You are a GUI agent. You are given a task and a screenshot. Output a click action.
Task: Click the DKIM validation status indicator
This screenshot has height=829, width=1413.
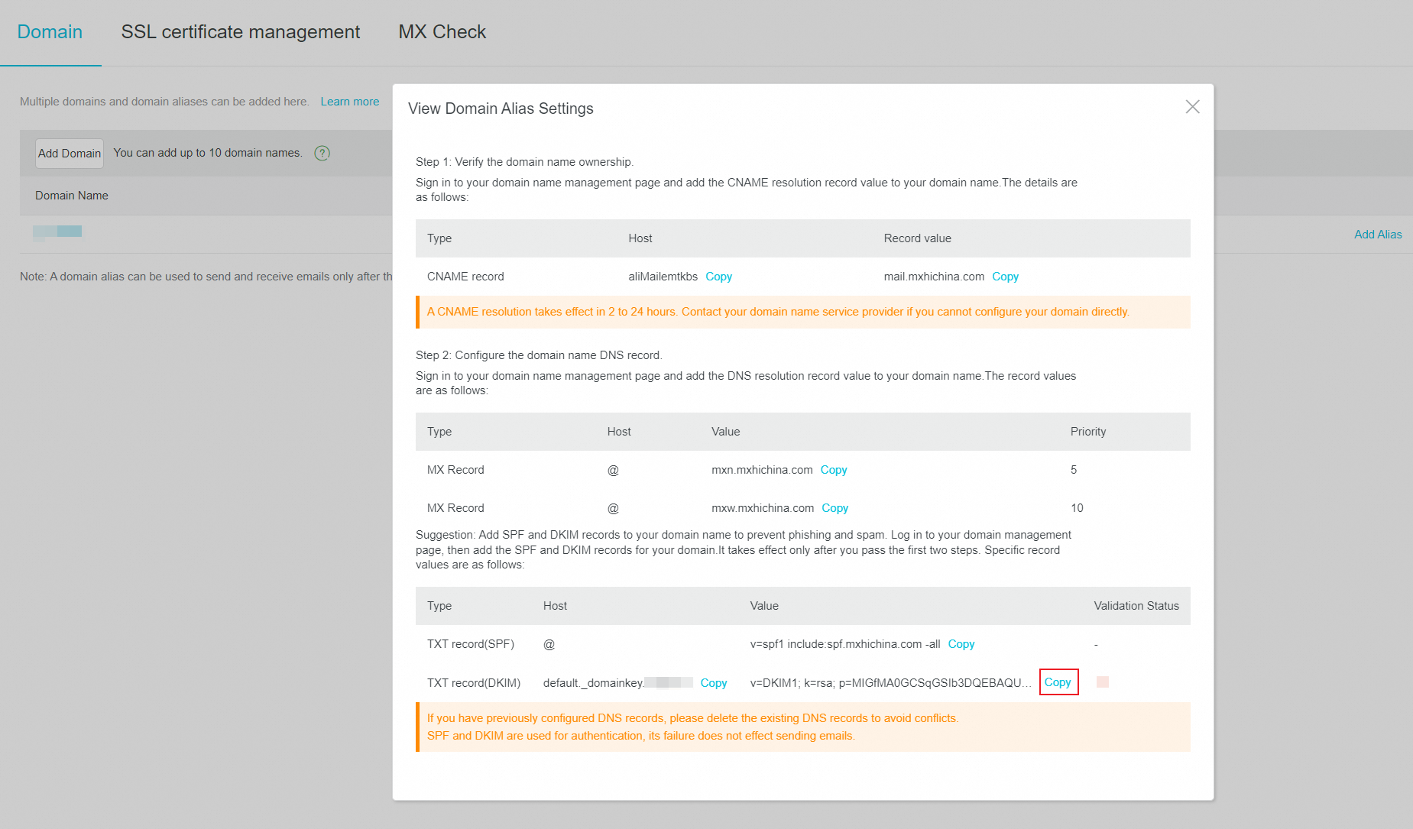pos(1102,682)
